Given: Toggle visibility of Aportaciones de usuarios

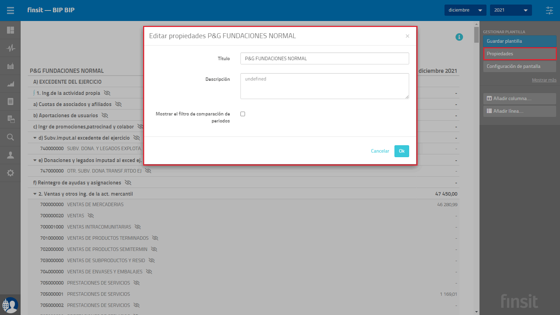Looking at the screenshot, I should [105, 115].
